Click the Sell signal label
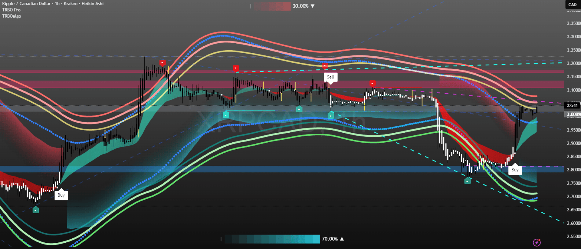 click(x=331, y=77)
